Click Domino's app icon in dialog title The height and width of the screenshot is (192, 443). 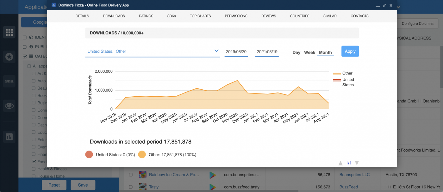click(x=54, y=5)
